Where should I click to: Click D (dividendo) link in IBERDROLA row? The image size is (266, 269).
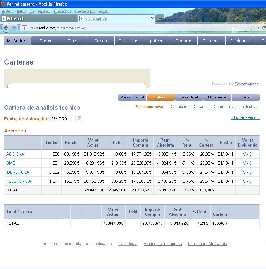251,172
